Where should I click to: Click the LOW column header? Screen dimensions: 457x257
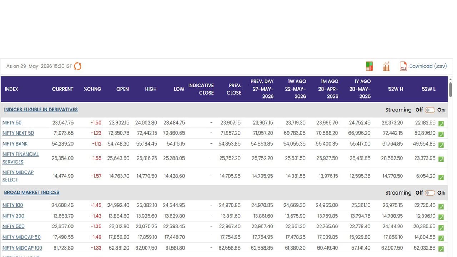(179, 89)
